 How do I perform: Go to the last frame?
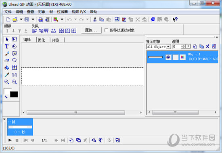(63, 140)
